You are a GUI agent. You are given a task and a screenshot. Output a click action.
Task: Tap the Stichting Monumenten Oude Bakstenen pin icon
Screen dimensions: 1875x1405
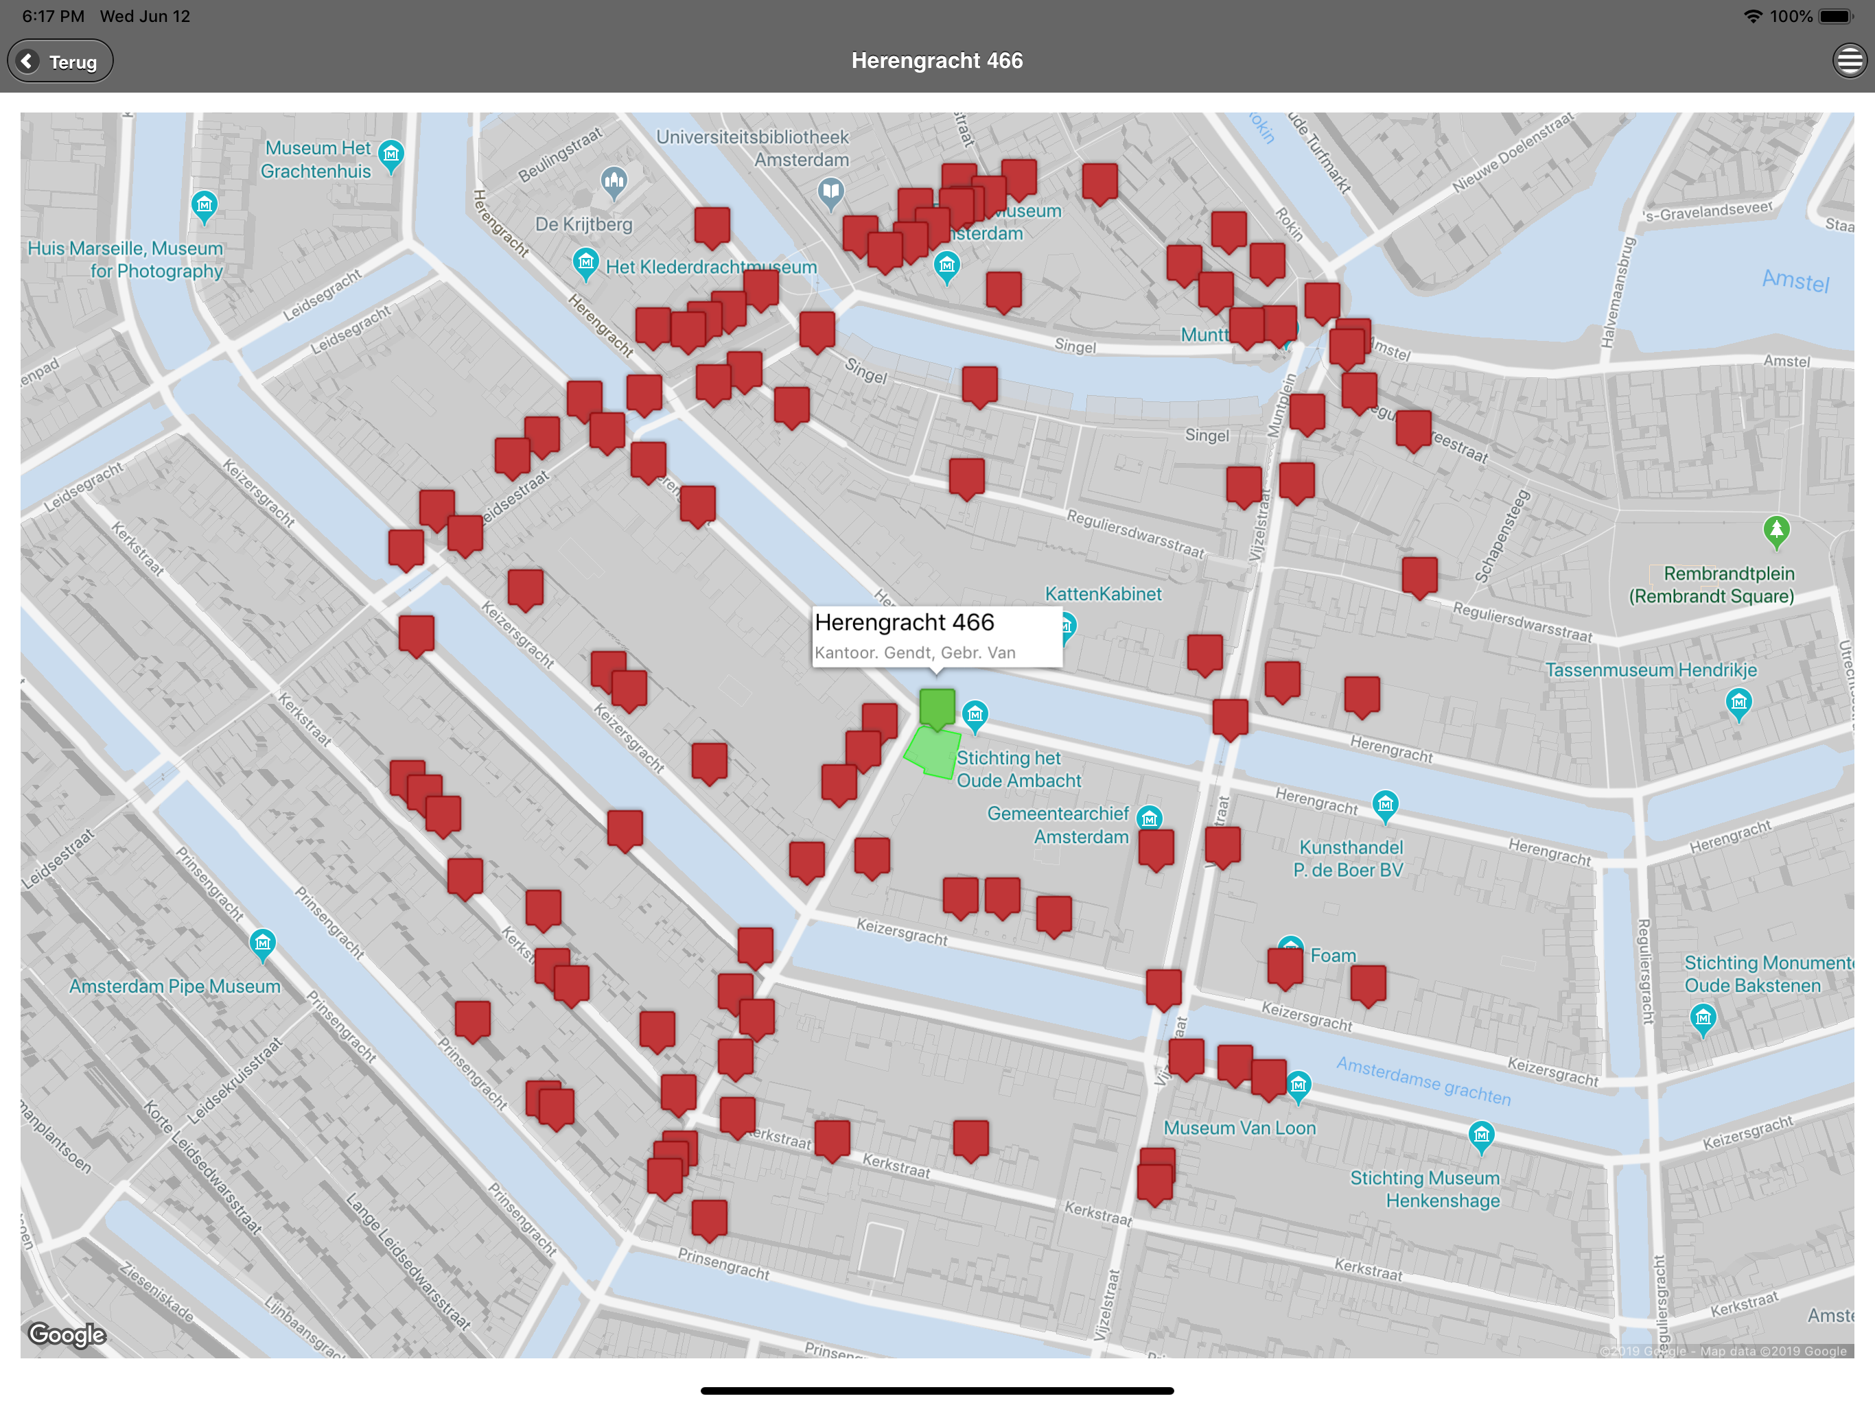tap(1703, 1019)
